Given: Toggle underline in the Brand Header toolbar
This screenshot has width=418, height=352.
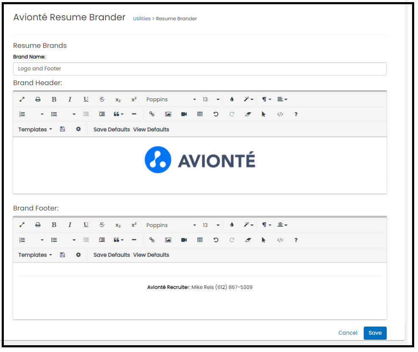Looking at the screenshot, I should (86, 100).
